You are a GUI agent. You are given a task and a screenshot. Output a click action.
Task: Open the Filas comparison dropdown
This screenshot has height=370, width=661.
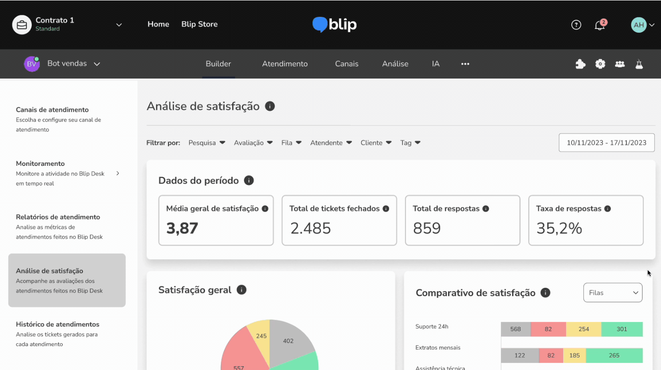coord(613,293)
